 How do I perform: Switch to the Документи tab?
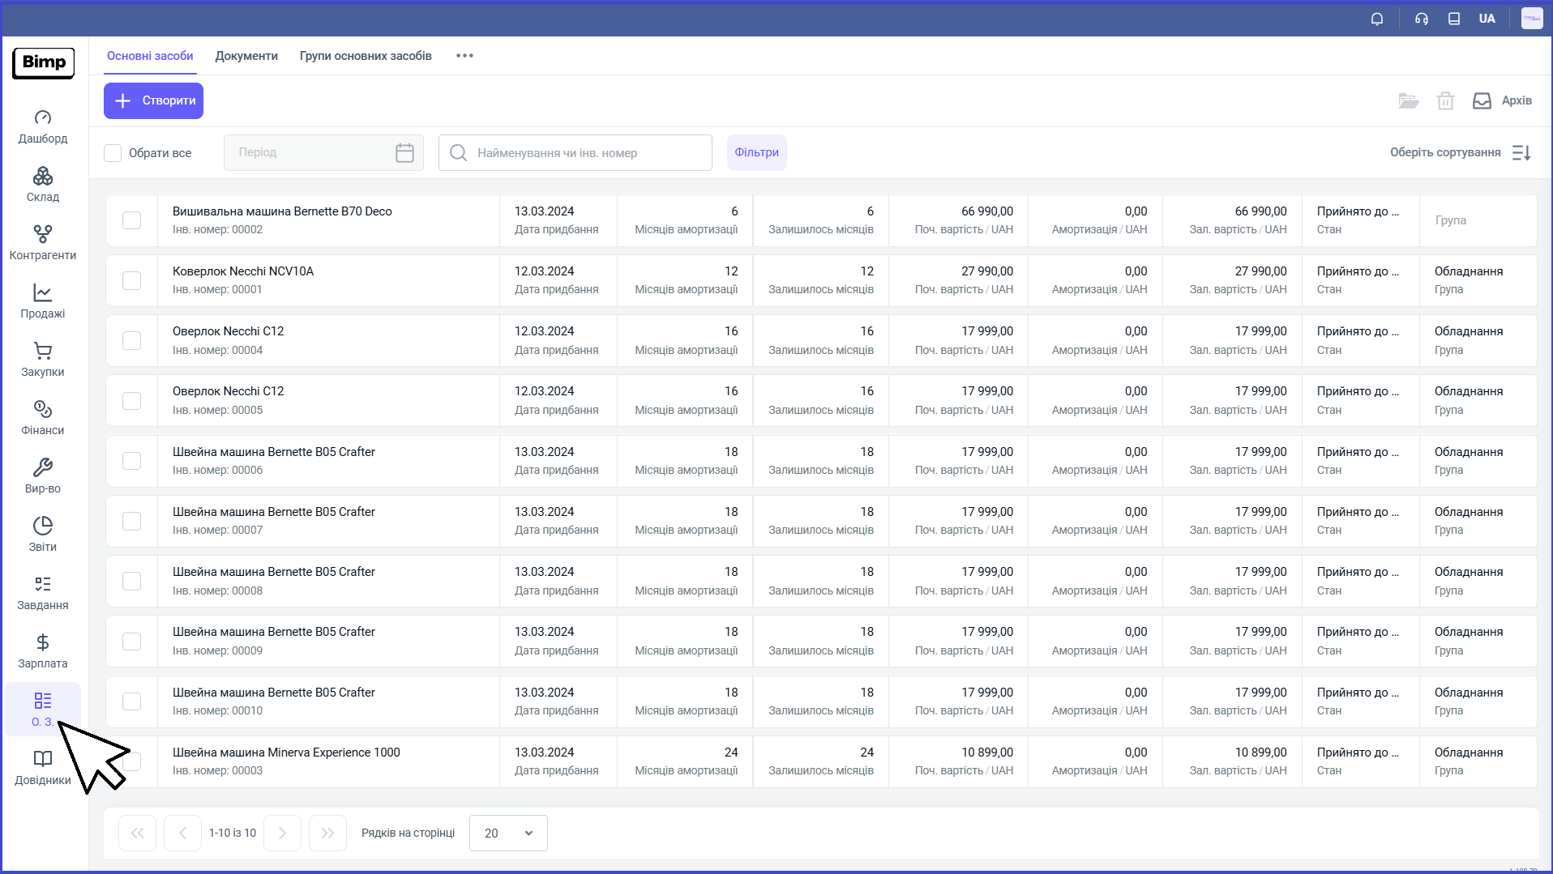pyautogui.click(x=246, y=56)
